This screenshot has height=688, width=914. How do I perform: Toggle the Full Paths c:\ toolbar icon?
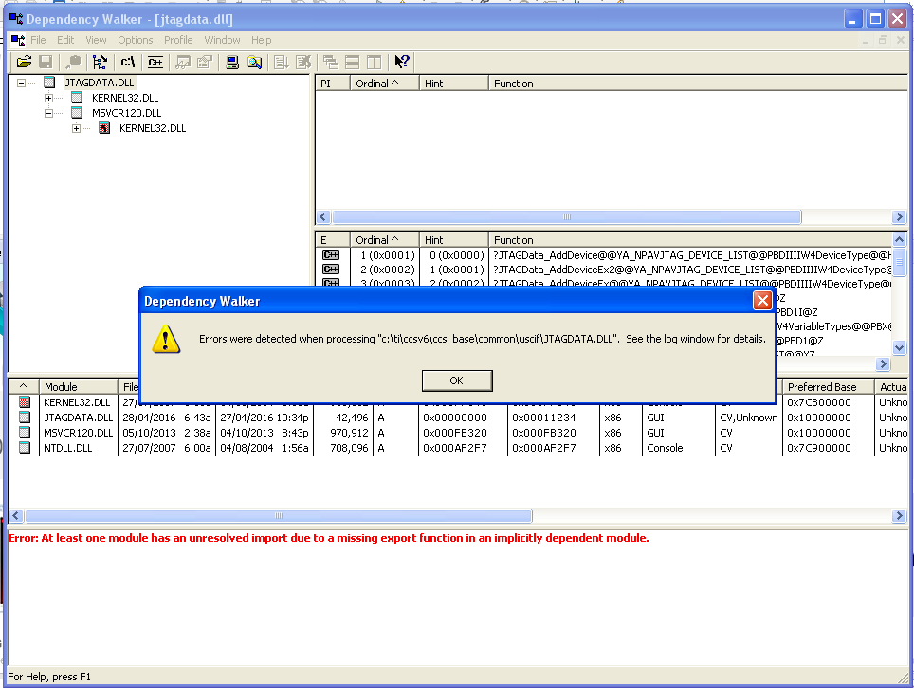(128, 62)
